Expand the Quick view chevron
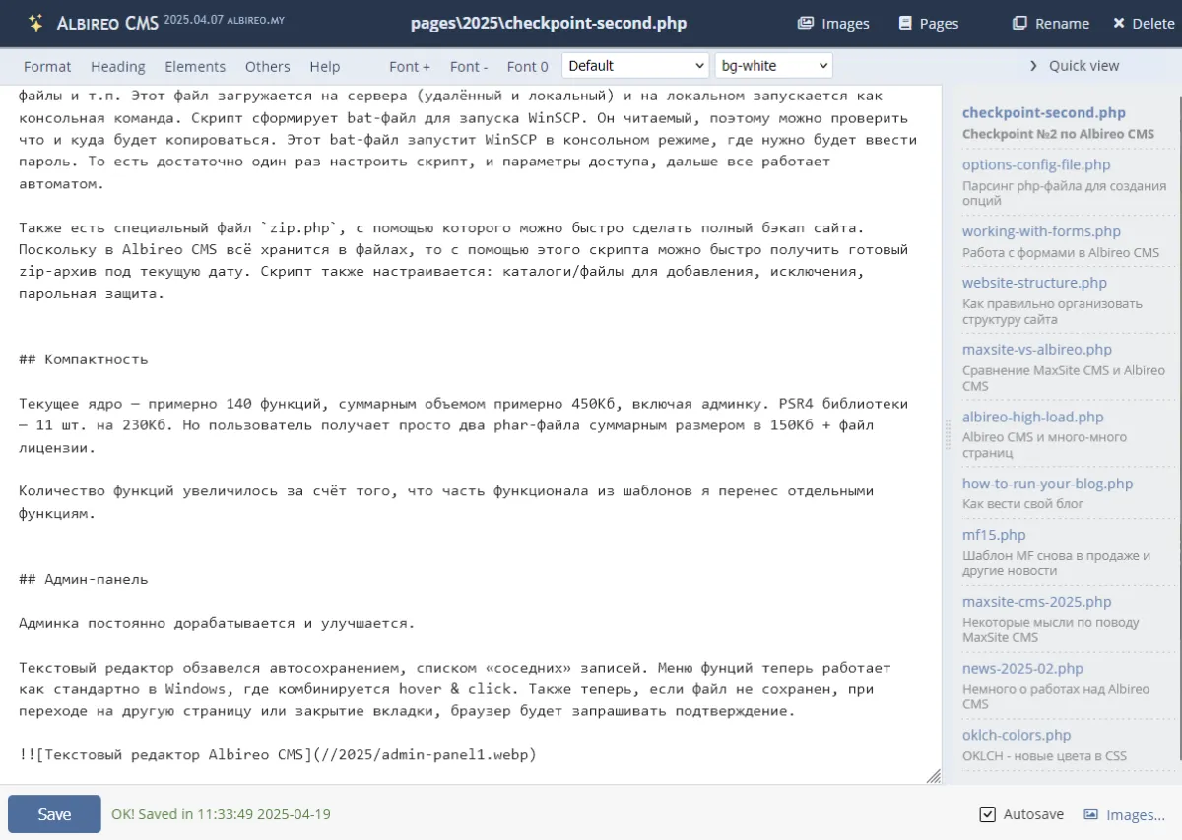This screenshot has width=1182, height=840. 1033,66
